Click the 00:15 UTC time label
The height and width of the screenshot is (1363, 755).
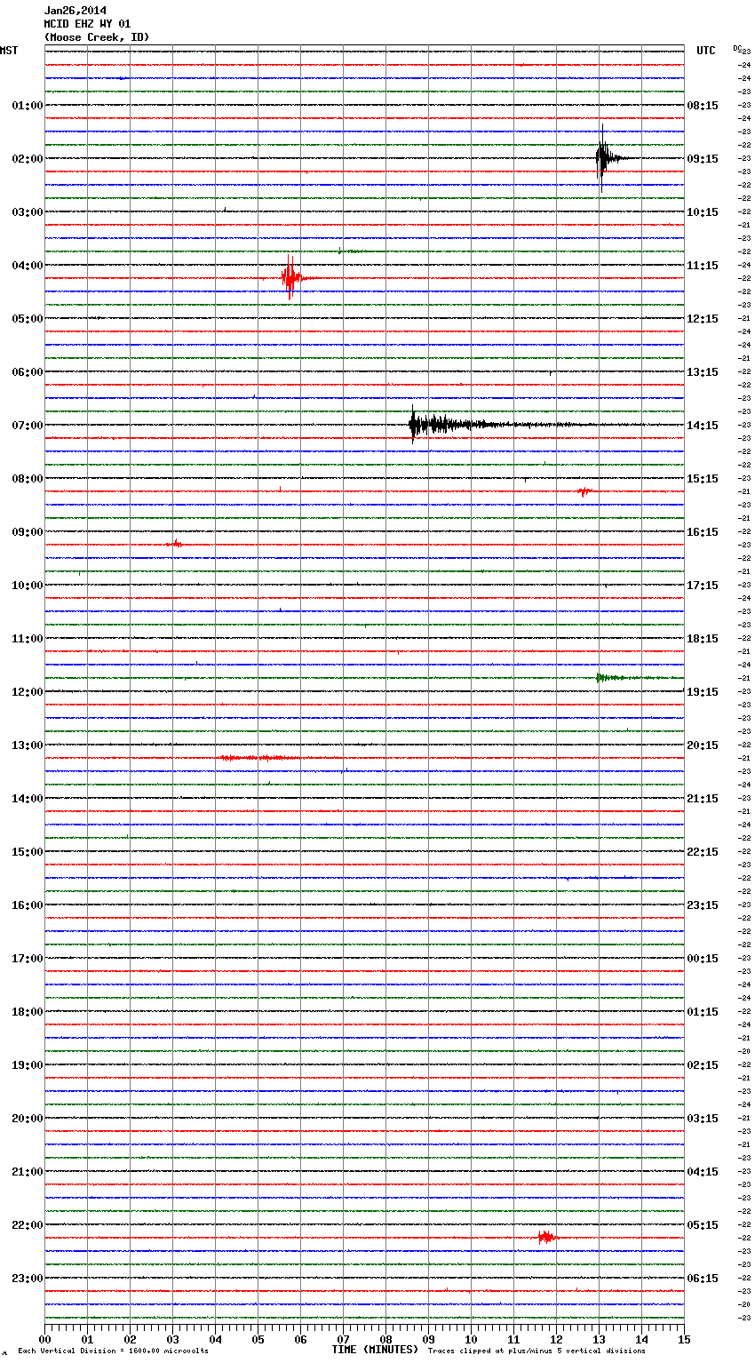click(703, 959)
